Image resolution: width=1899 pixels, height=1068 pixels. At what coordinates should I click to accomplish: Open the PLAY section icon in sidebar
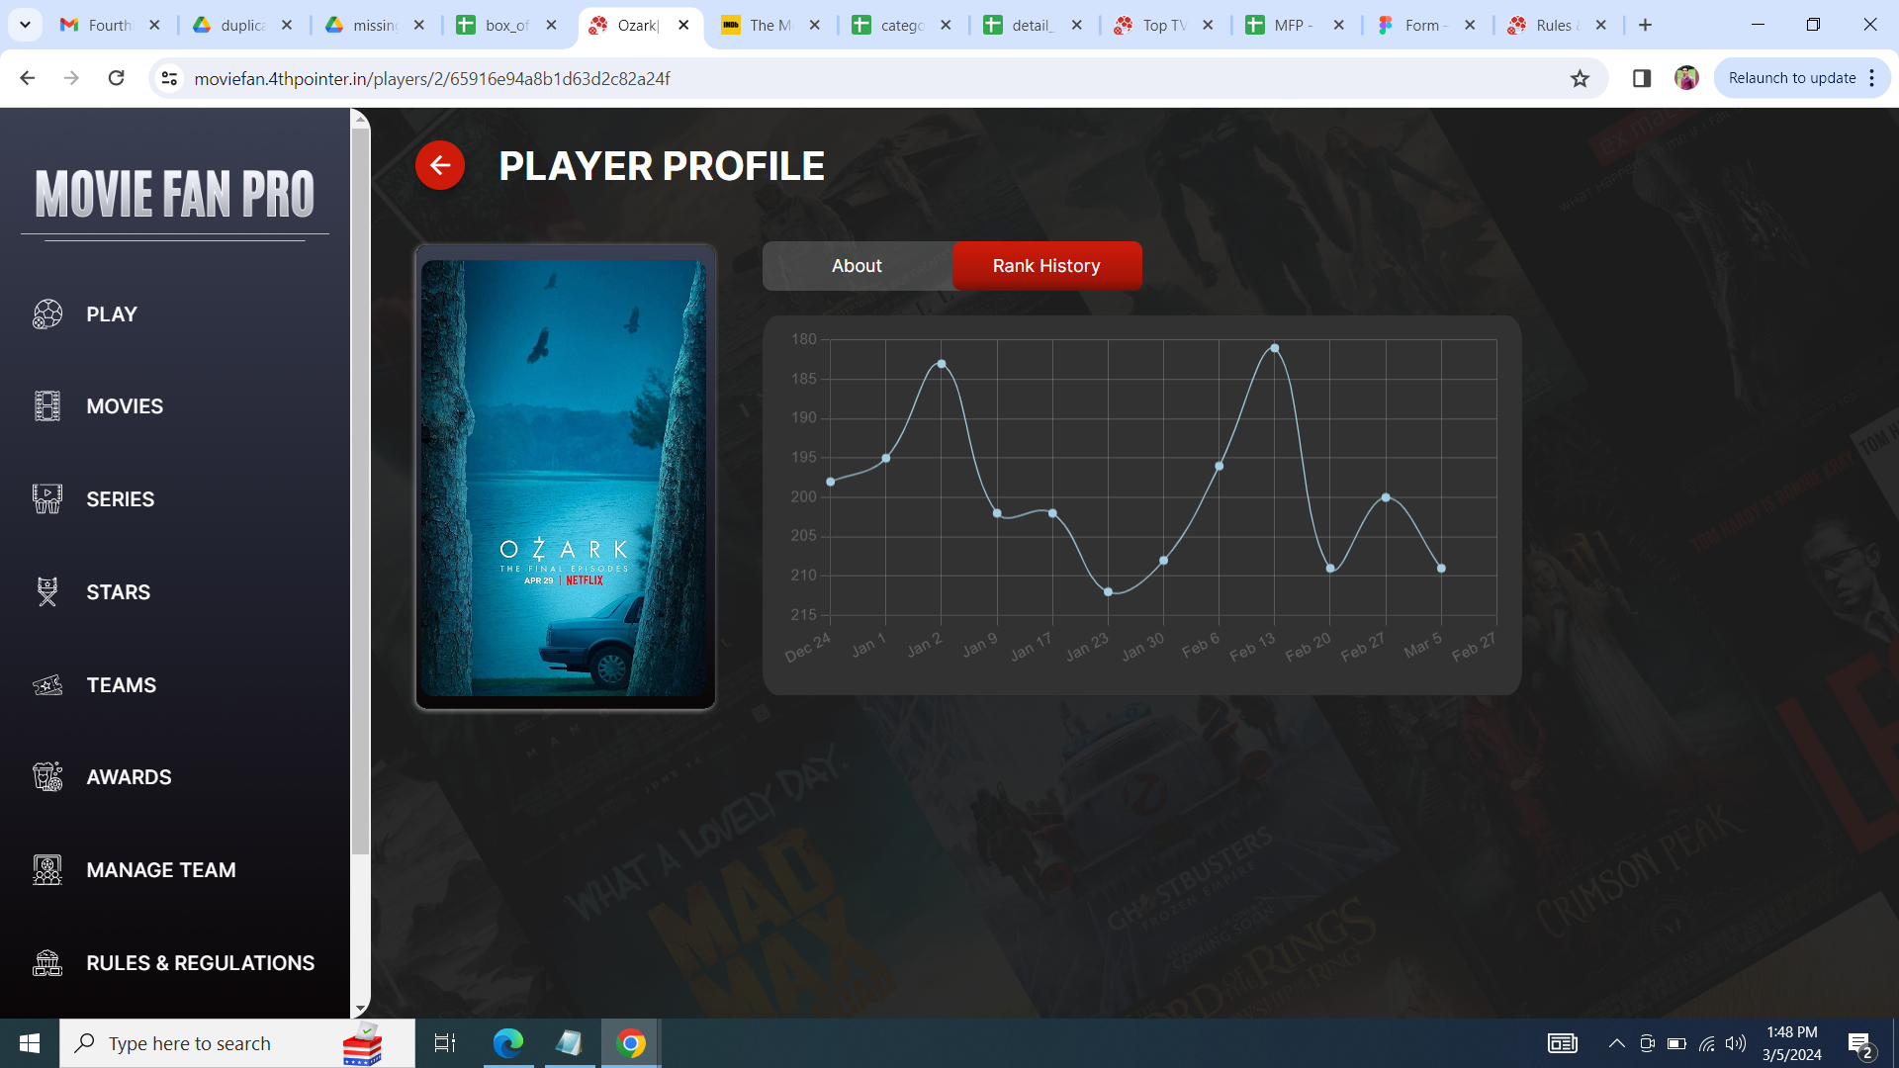pos(47,314)
